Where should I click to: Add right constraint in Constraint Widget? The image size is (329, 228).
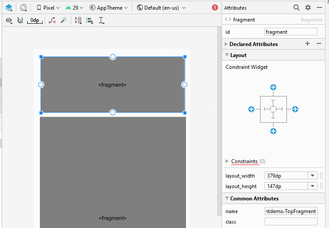pos(295,109)
